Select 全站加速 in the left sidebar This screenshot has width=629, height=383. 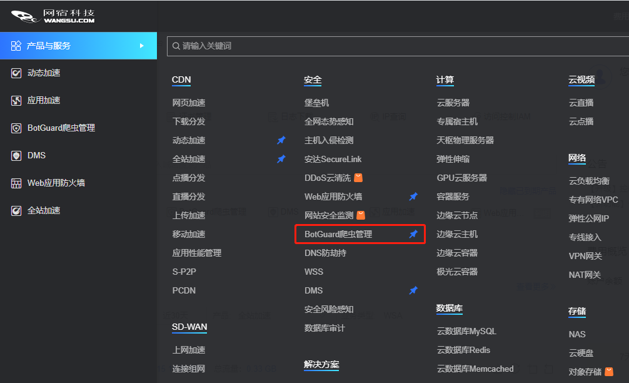pyautogui.click(x=44, y=210)
